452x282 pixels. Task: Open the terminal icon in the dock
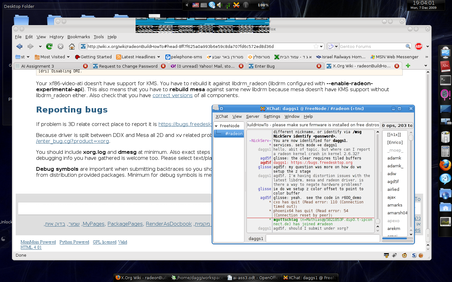445,80
